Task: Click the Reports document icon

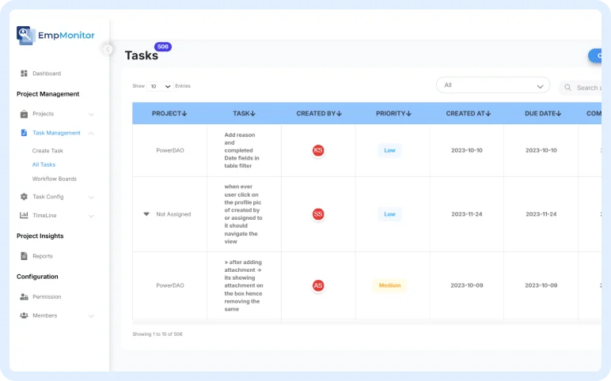Action: [24, 256]
